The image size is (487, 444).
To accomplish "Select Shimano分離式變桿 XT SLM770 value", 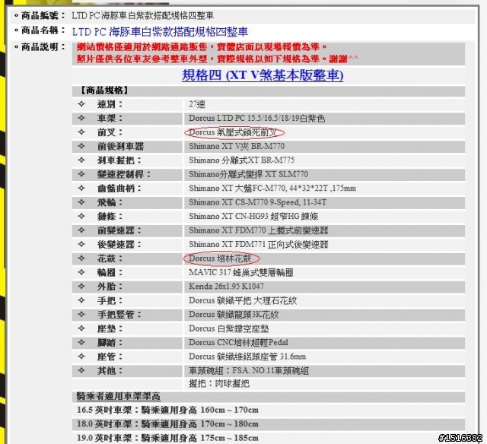I will [x=249, y=174].
